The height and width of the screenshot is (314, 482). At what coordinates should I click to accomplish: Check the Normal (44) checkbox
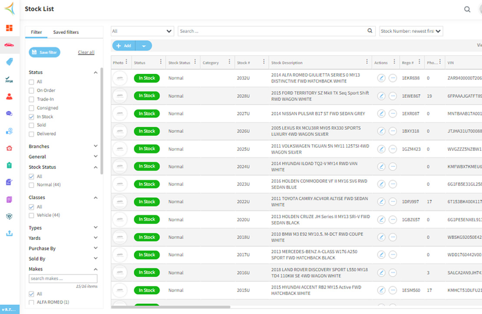(31, 185)
